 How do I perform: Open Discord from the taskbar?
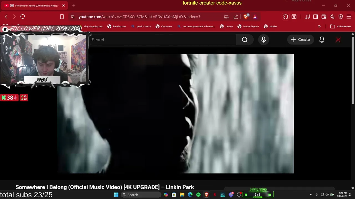coord(231,195)
